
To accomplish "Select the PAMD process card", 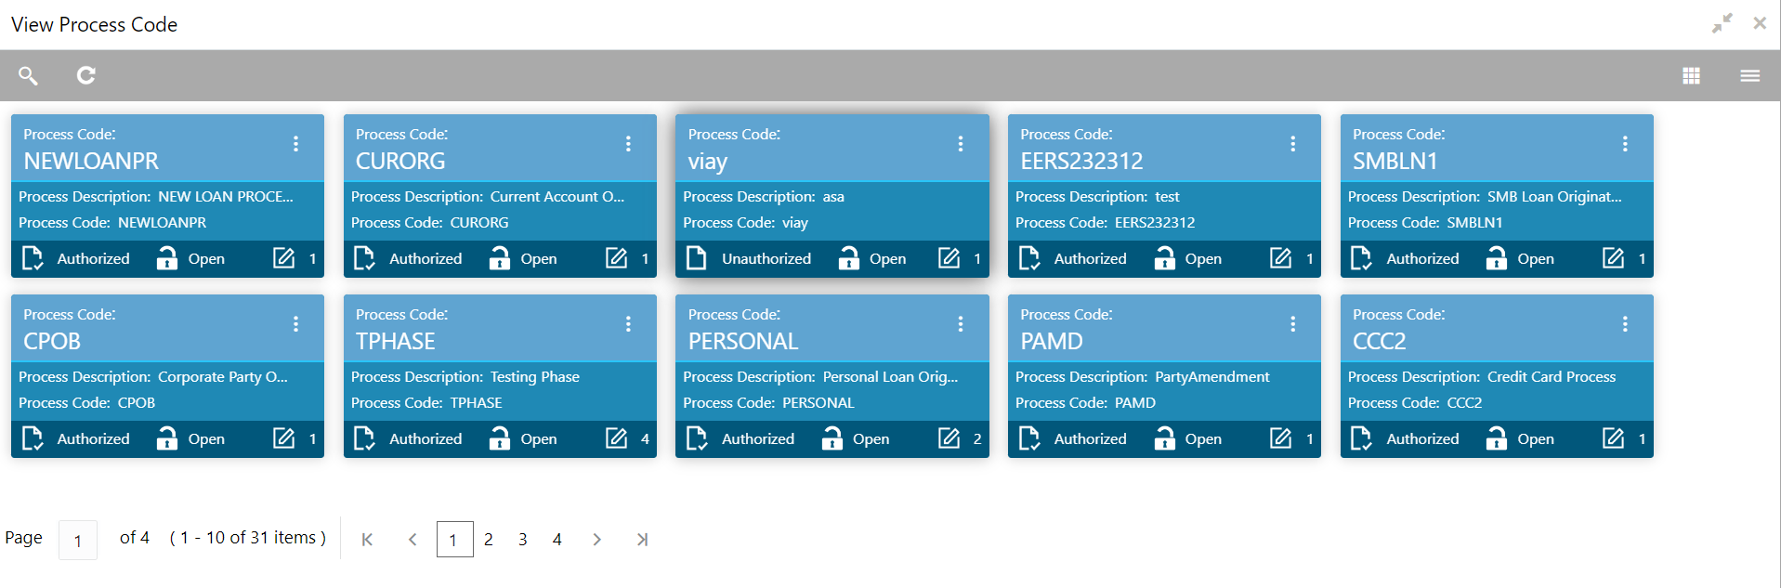I will (x=1164, y=376).
